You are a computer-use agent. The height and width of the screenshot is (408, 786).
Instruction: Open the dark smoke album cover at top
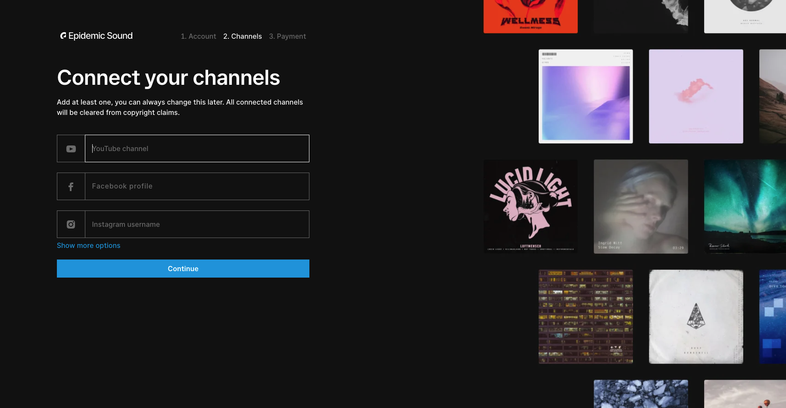coord(641,16)
